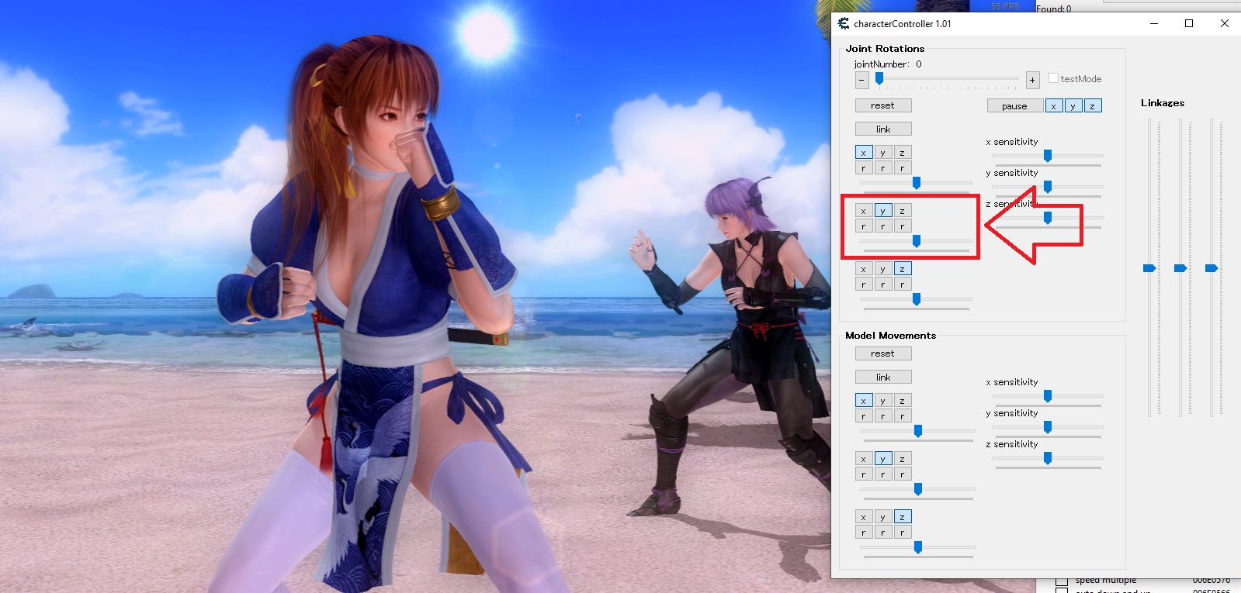The height and width of the screenshot is (593, 1241).
Task: Click r below x in top Joint Rotations group
Action: (863, 168)
